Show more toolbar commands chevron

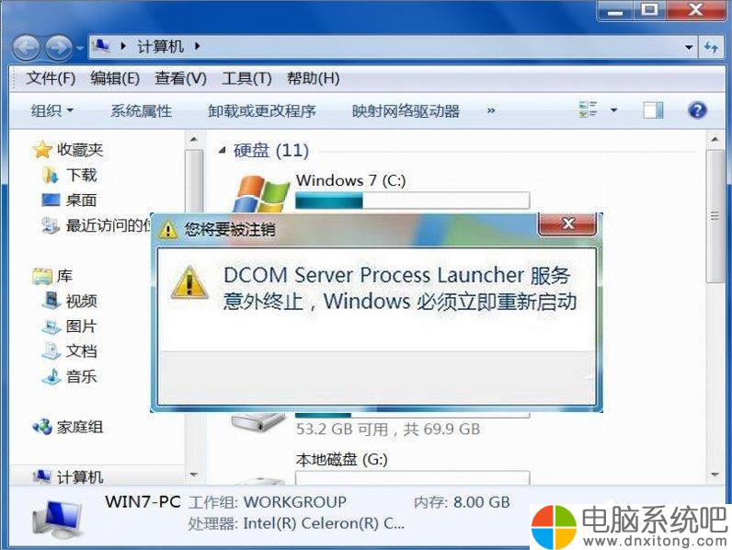tap(491, 110)
